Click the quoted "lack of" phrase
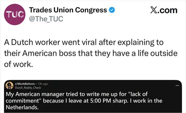The height and width of the screenshot is (113, 186). 139,94
